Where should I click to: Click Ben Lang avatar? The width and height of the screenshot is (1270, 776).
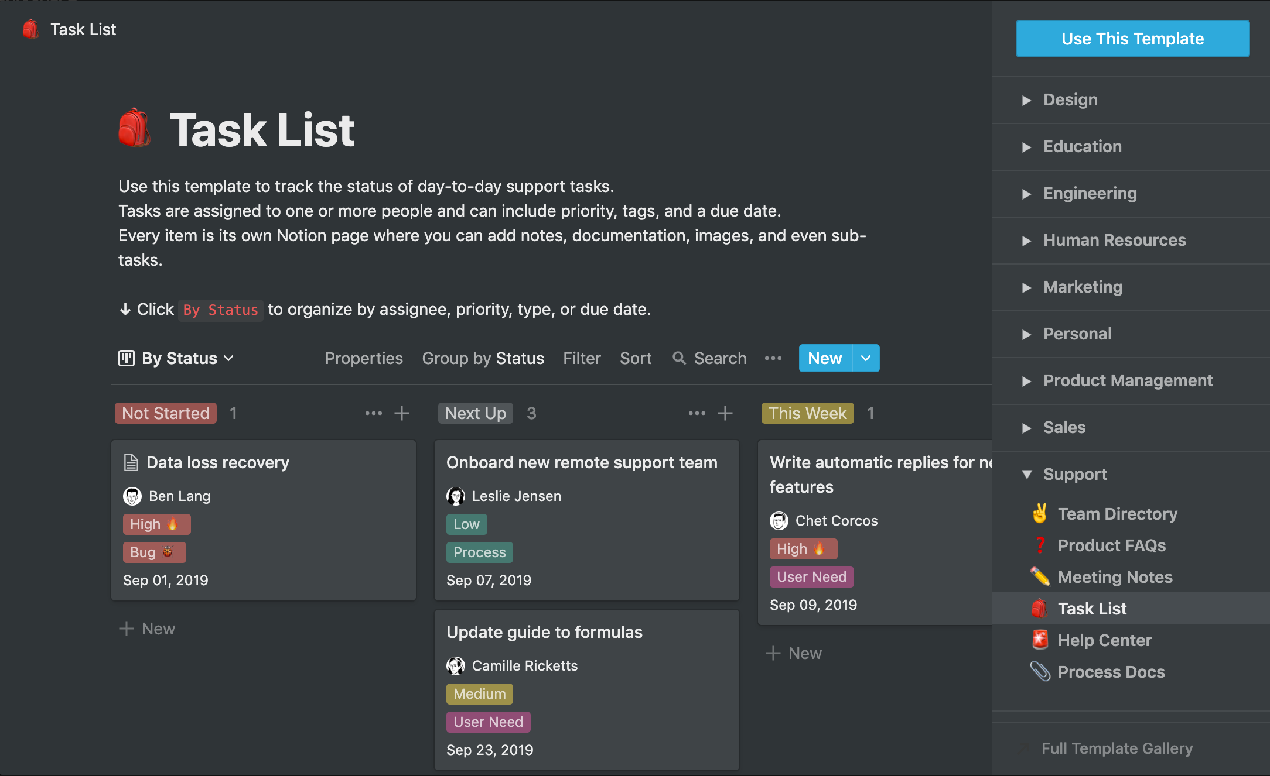pos(132,496)
